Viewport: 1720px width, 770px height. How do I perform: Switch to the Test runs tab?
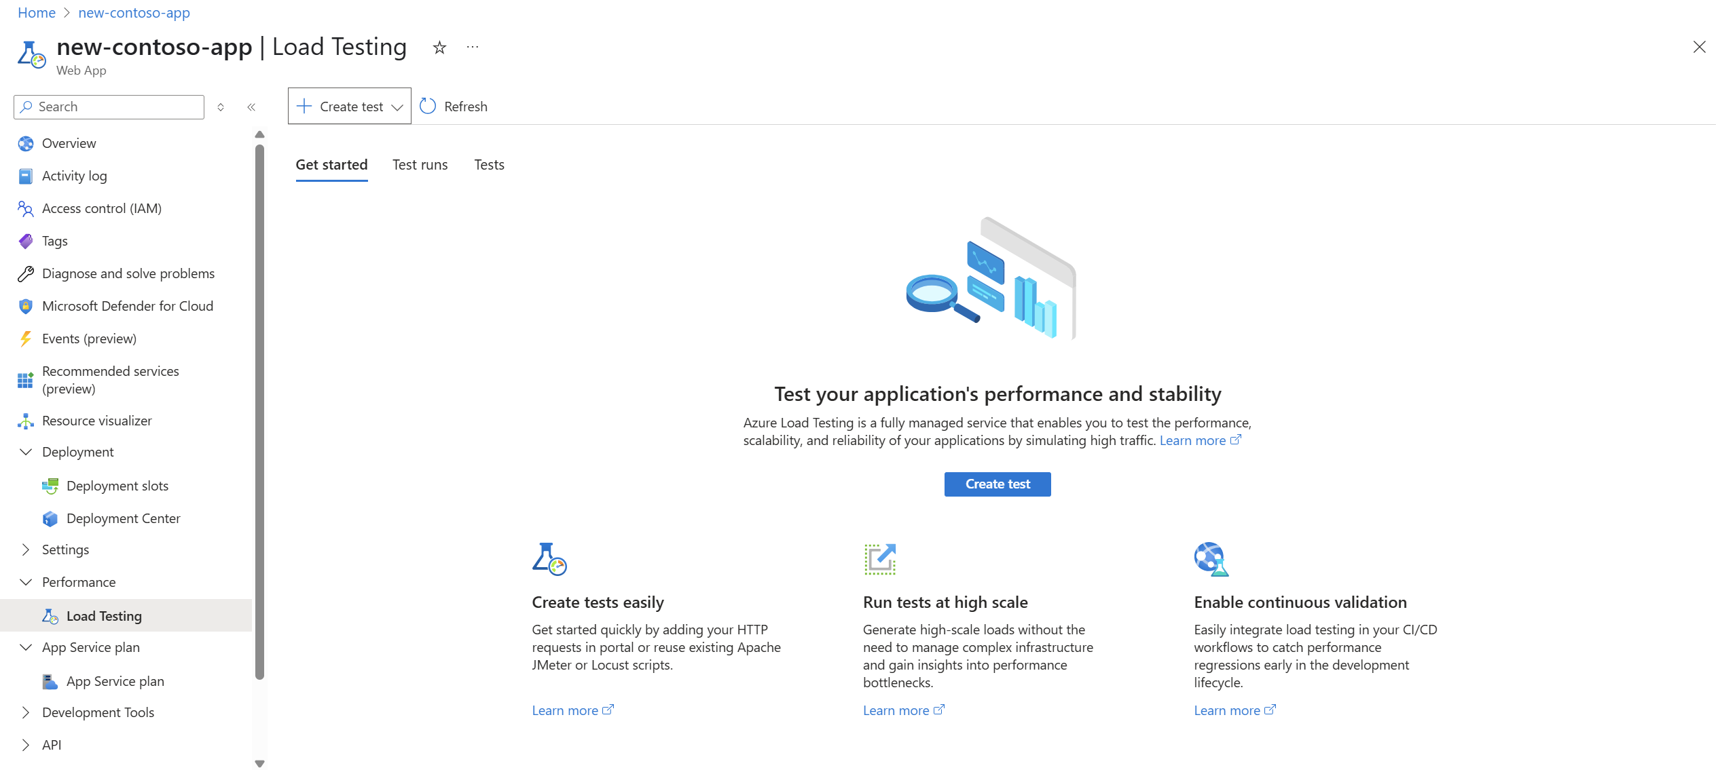(420, 165)
